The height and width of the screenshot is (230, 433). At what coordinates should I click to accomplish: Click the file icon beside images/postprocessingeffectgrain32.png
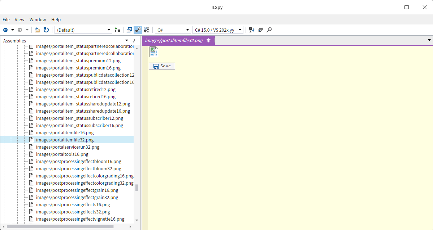pos(31,197)
